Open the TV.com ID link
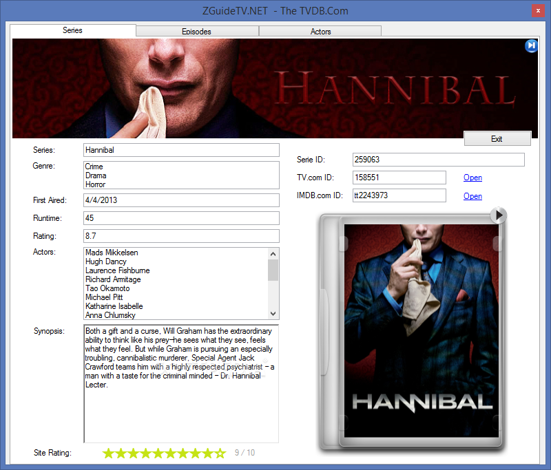 coord(472,178)
